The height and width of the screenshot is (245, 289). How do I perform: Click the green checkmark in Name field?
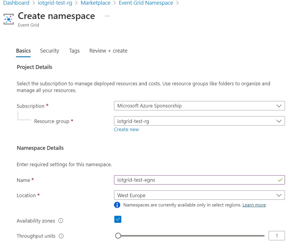coord(280,180)
